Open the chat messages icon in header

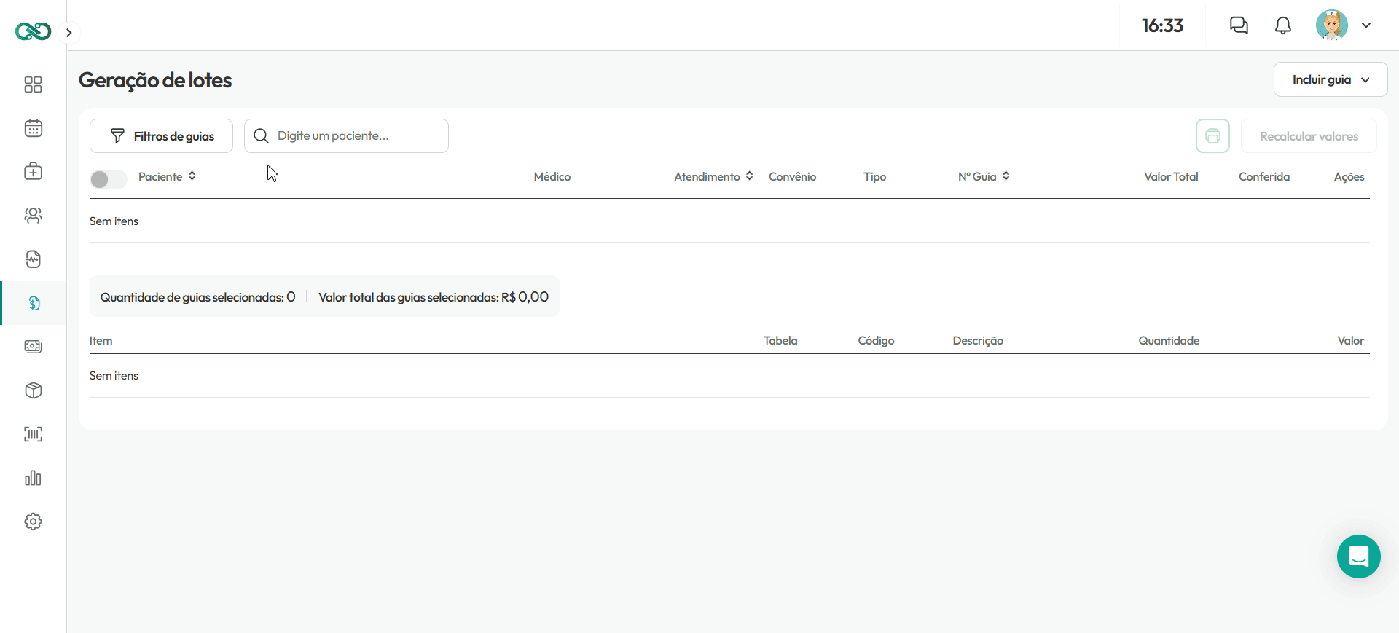(1239, 25)
